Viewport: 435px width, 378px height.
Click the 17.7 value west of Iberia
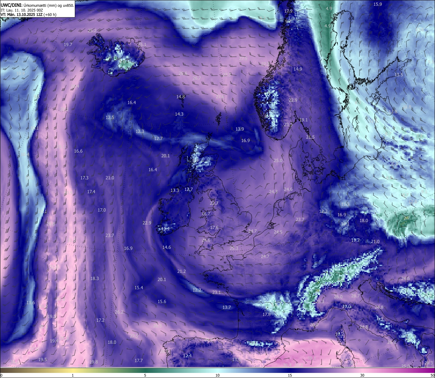coord(138,360)
